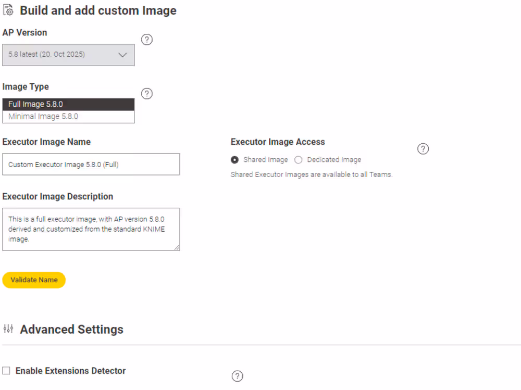Open help for Enable Extensions Detector

[x=237, y=375]
